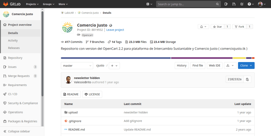
Task: Click the Opencart topic tag
Action: click(x=87, y=35)
